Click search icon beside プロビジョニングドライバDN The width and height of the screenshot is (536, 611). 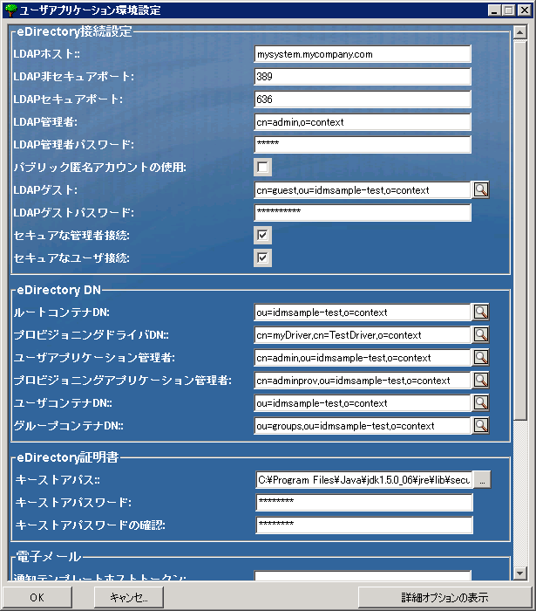click(x=481, y=334)
